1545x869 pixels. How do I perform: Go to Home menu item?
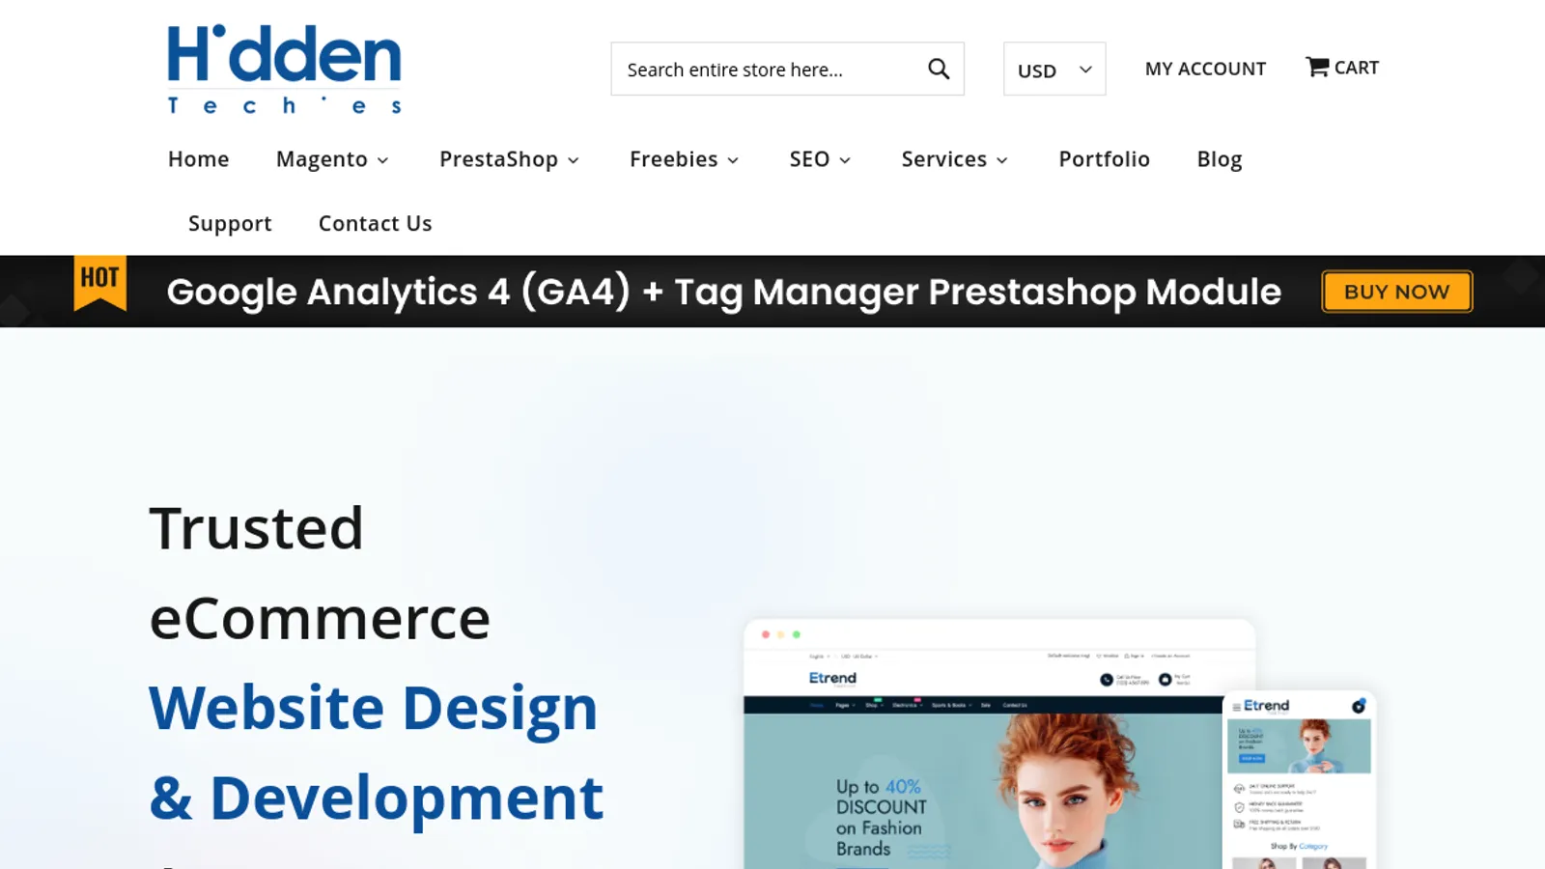199,159
